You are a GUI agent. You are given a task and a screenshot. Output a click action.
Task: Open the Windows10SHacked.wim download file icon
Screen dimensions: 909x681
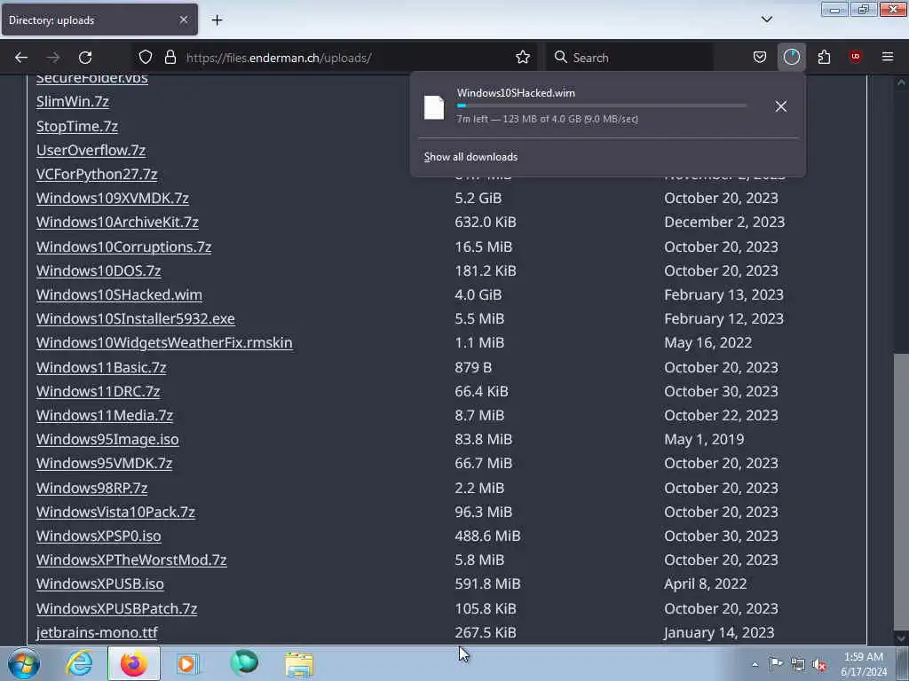point(434,107)
